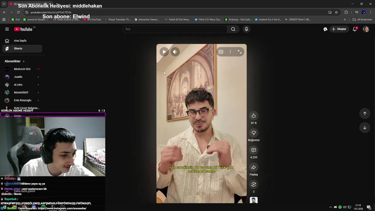Open the YouTube hamburger guide menu
The width and height of the screenshot is (375, 211).
(7, 29)
